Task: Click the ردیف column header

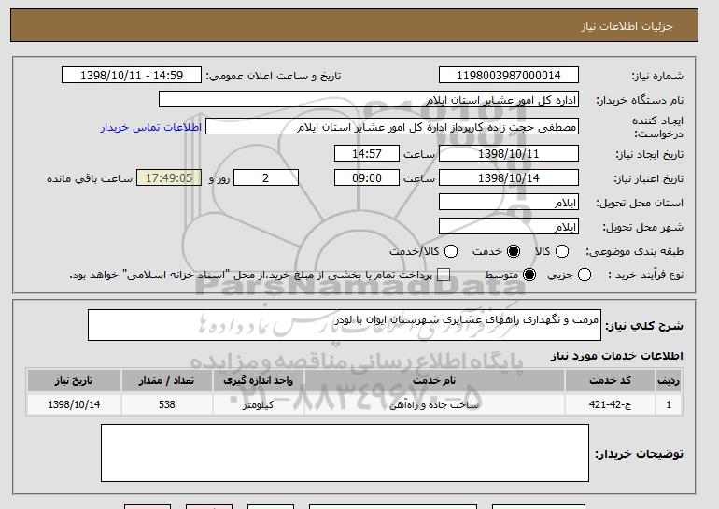Action: (x=669, y=381)
